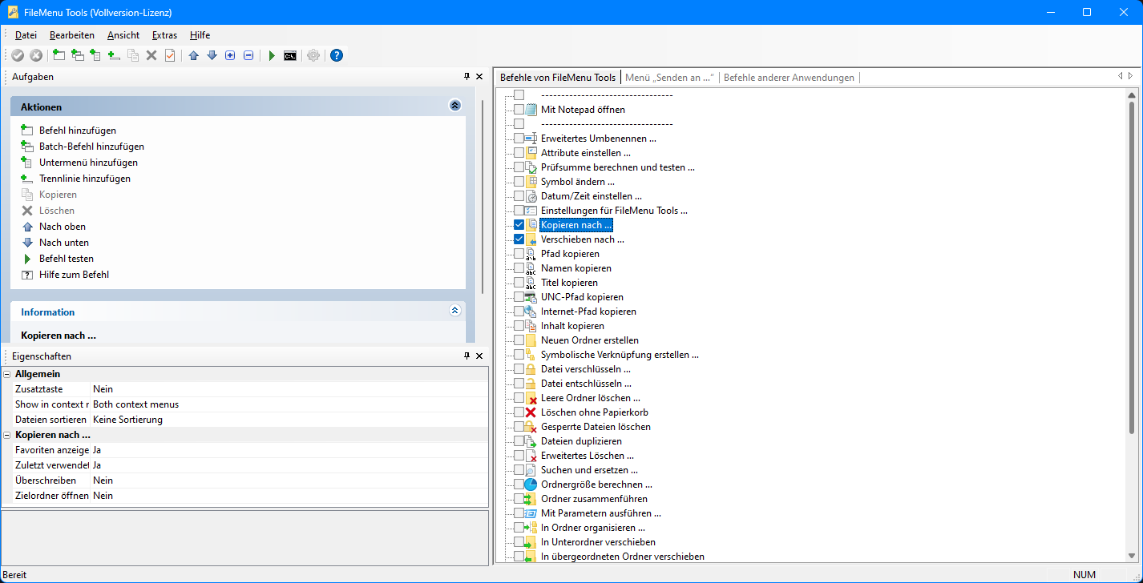Uncheck the Verschieben nach ... checkbox
This screenshot has height=583, width=1143.
pos(519,239)
